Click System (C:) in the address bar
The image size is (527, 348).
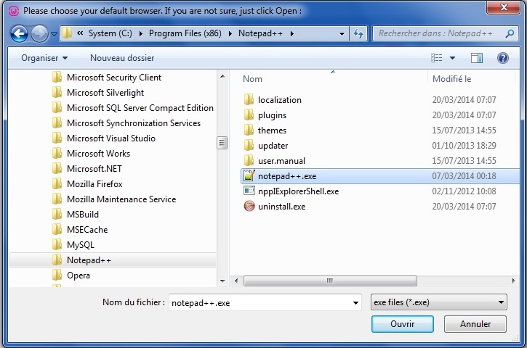click(110, 33)
